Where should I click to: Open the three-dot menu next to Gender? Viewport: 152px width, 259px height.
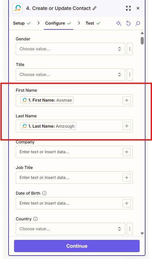(130, 49)
